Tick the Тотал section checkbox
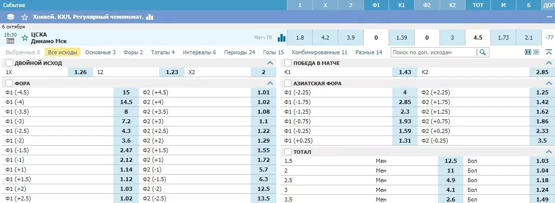Screen dimensions: 555x203 288,152
